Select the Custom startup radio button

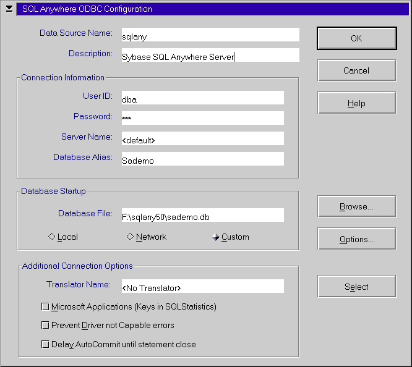(x=231, y=237)
